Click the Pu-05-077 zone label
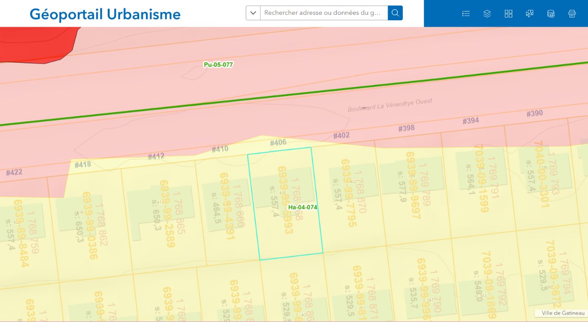Image resolution: width=588 pixels, height=322 pixels. click(x=218, y=65)
